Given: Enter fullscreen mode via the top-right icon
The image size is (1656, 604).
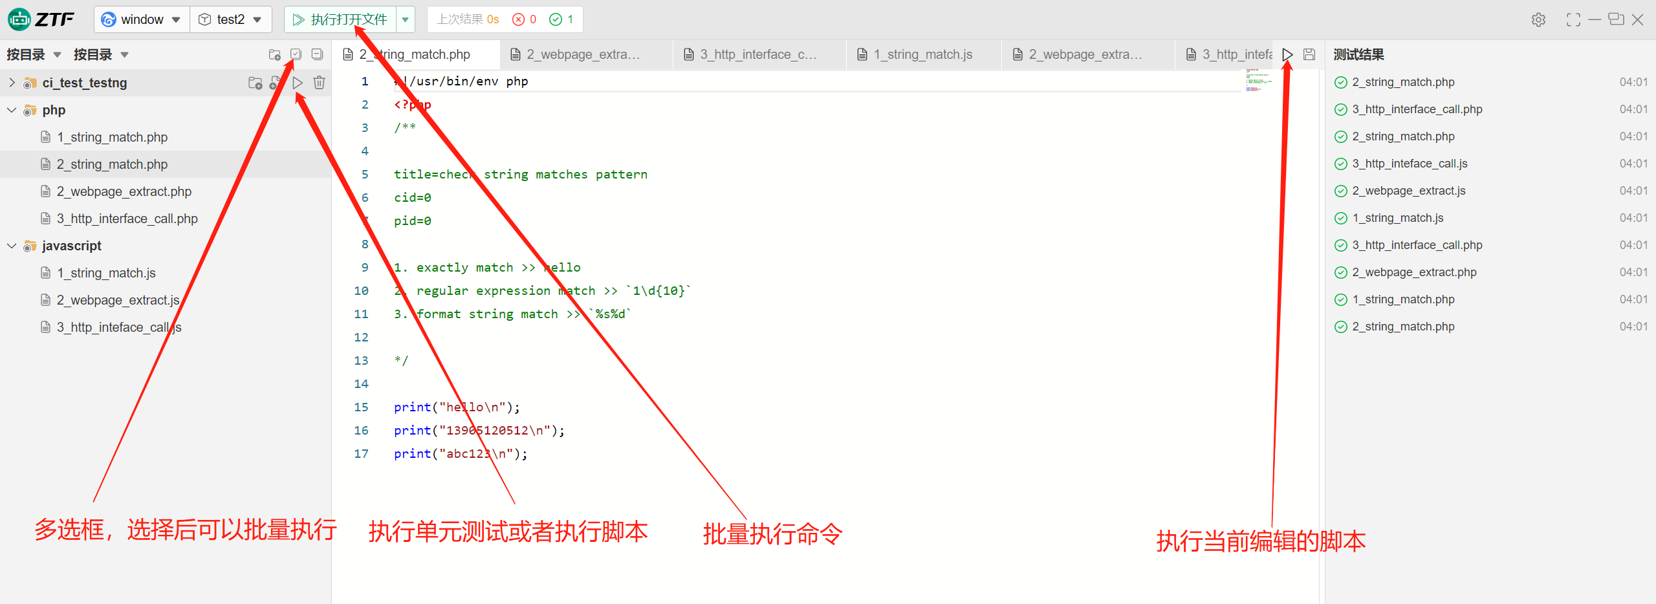Looking at the screenshot, I should (x=1573, y=19).
